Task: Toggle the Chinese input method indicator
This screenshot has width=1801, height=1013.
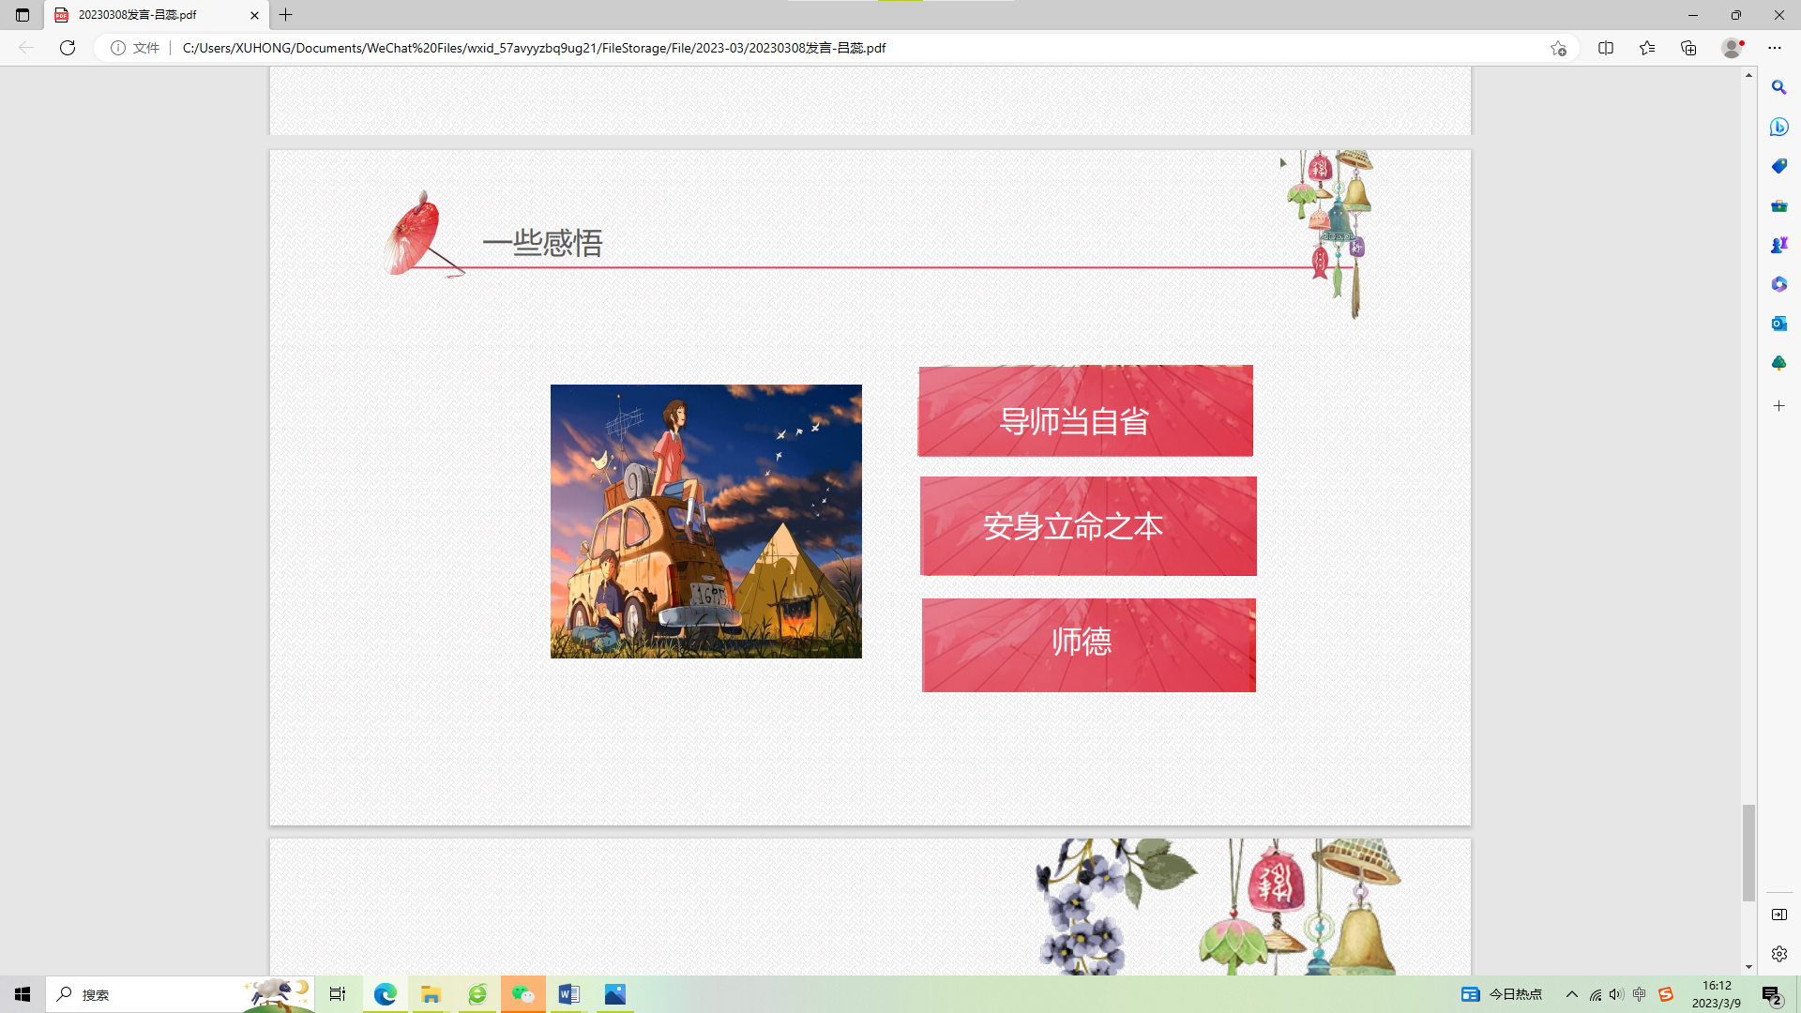Action: coord(1640,994)
